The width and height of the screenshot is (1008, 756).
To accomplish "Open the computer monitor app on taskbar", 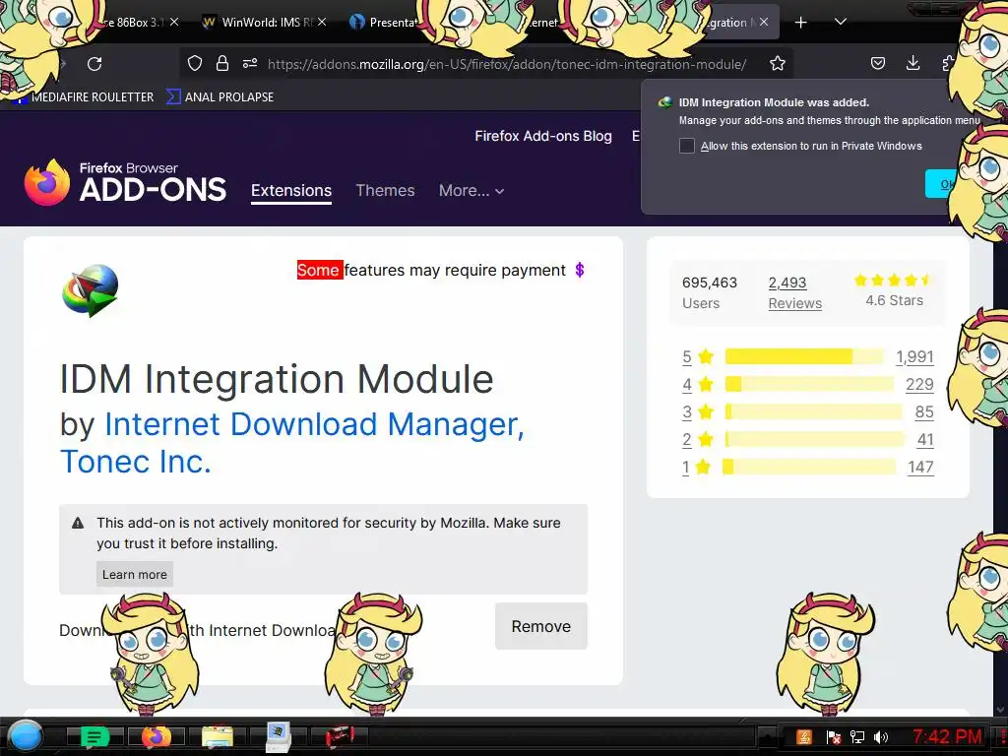I will (x=279, y=736).
